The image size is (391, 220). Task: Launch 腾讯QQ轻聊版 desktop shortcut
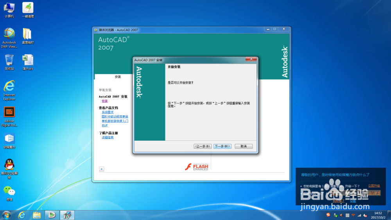(9, 169)
